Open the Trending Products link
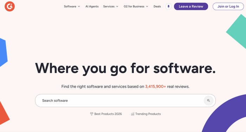The height and width of the screenshot is (132, 246). click(x=148, y=114)
